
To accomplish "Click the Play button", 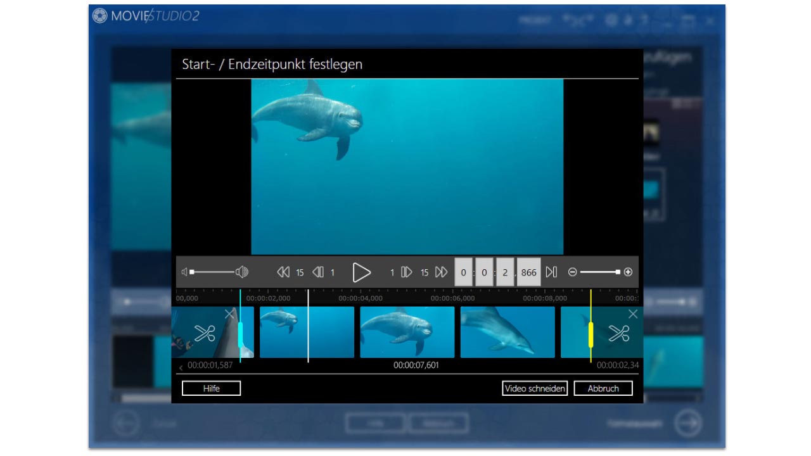I will 361,272.
